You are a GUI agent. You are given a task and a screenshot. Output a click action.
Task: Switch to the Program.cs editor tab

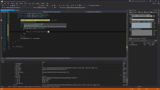coord(17,10)
